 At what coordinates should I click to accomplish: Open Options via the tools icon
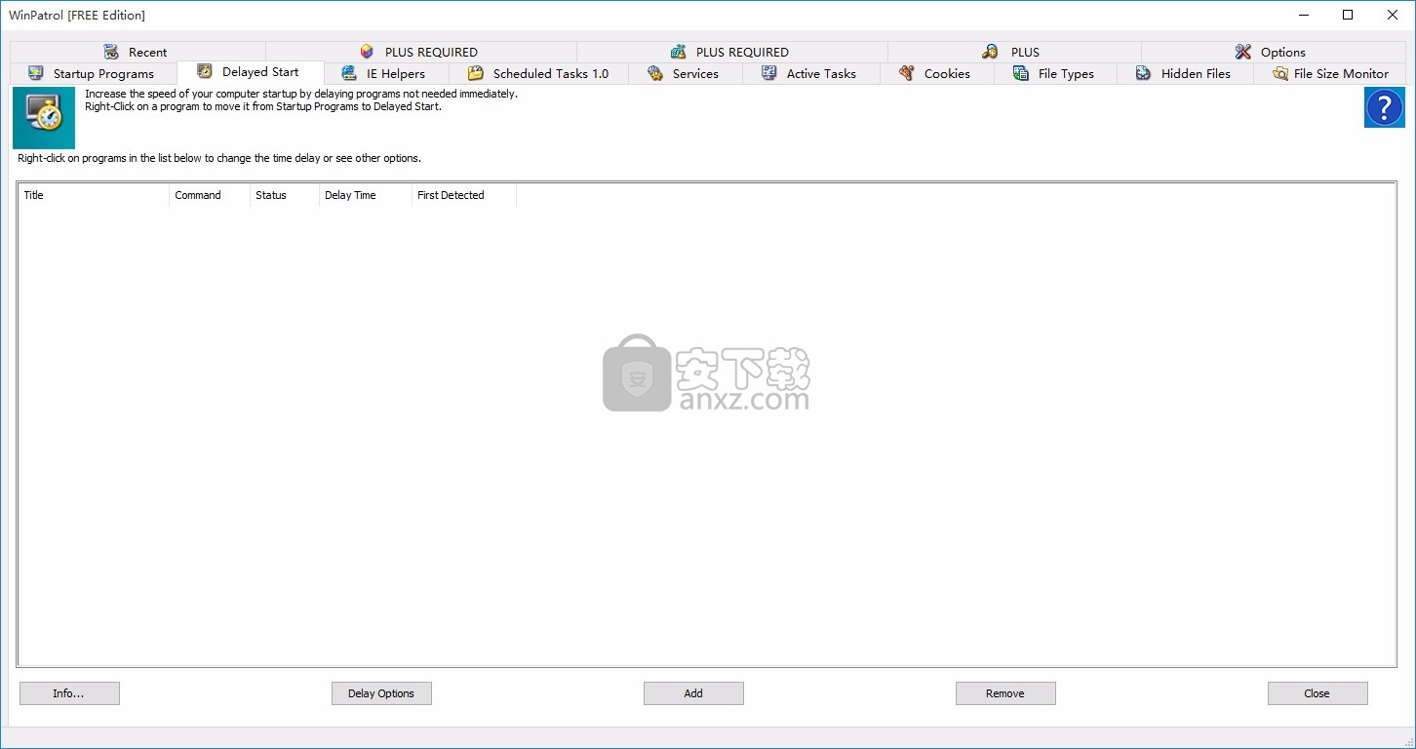(1243, 52)
